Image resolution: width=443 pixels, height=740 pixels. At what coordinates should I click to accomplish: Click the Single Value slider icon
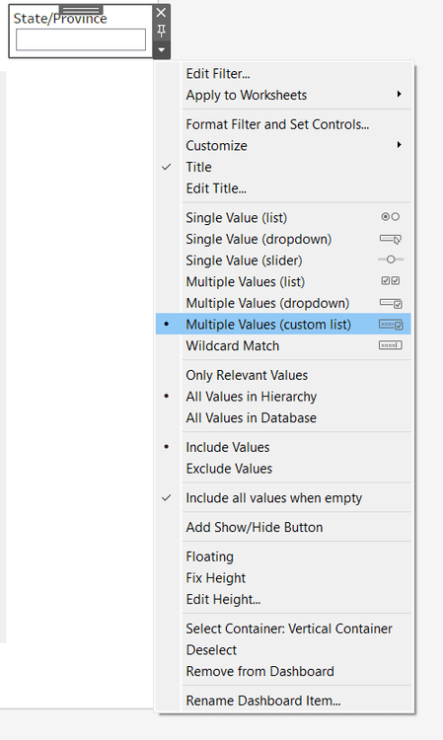point(391,259)
